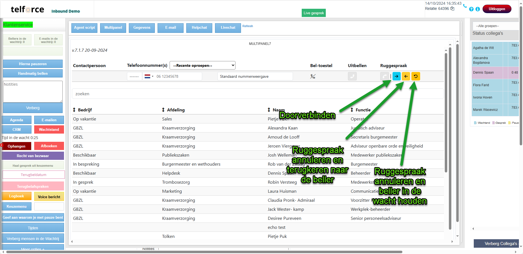Toggle sorting on the Functie column

(361, 110)
